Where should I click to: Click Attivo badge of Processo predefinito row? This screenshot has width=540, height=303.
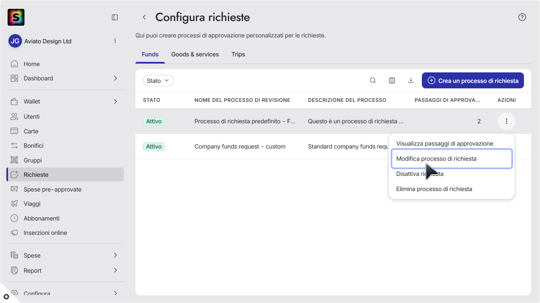[x=154, y=121]
